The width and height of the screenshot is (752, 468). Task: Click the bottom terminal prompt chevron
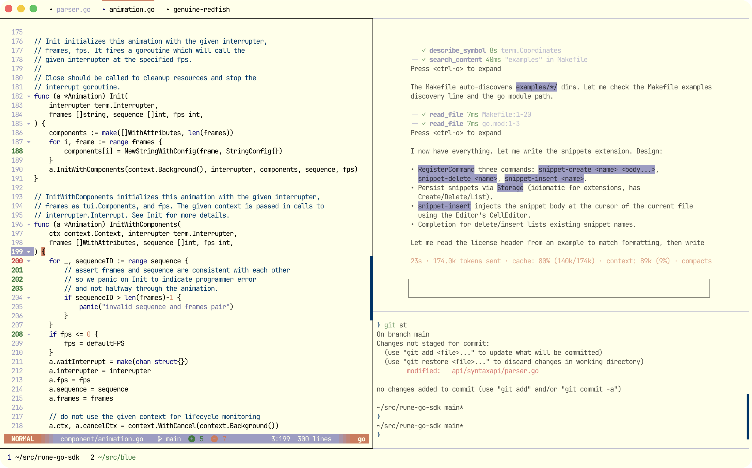(x=379, y=435)
